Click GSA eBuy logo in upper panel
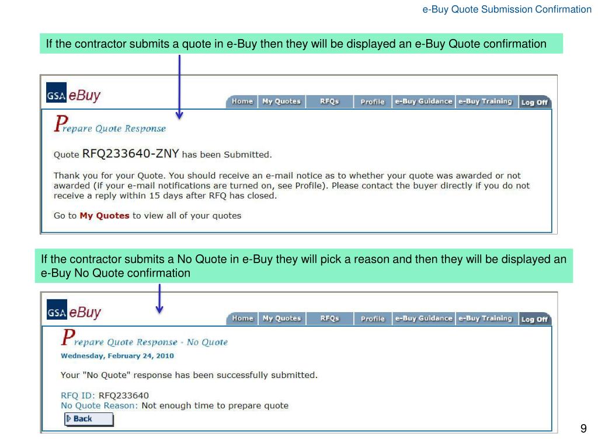This screenshot has height=448, width=598. click(73, 93)
